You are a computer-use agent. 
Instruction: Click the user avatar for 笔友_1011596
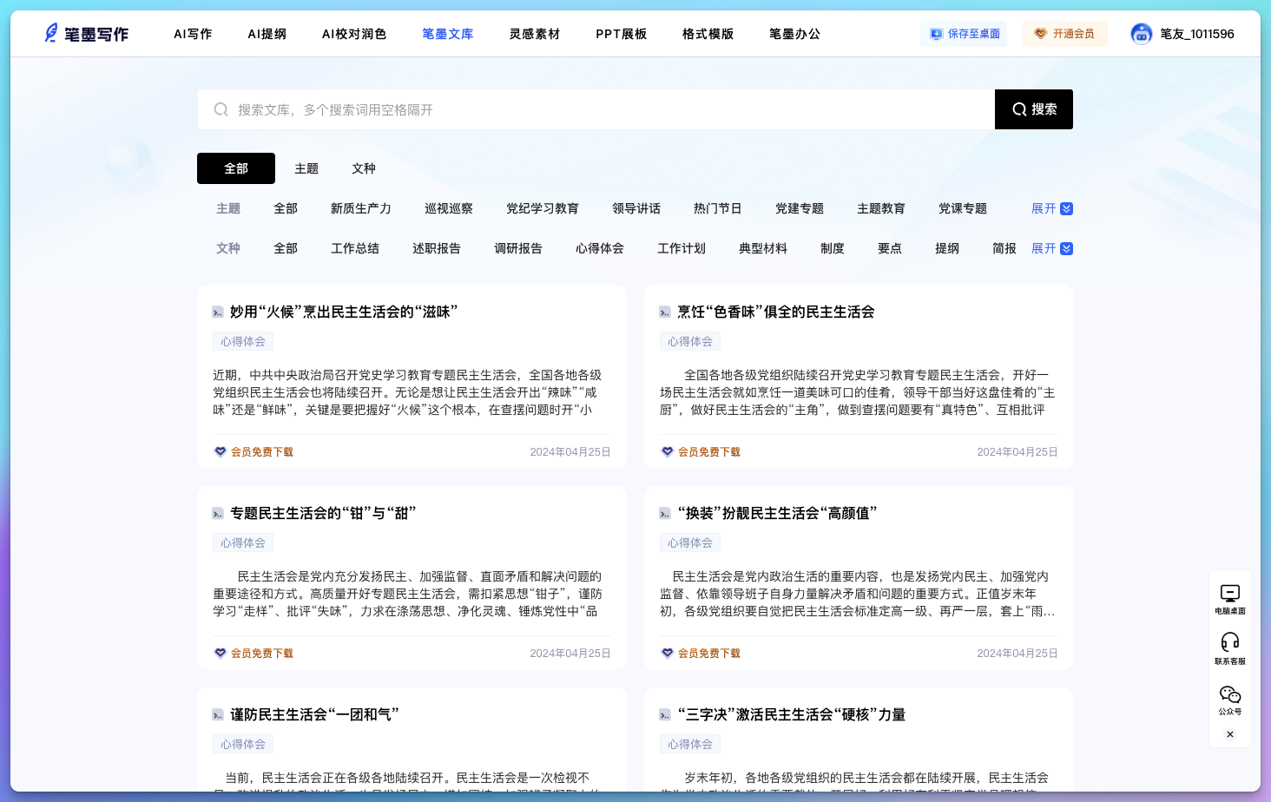tap(1141, 34)
